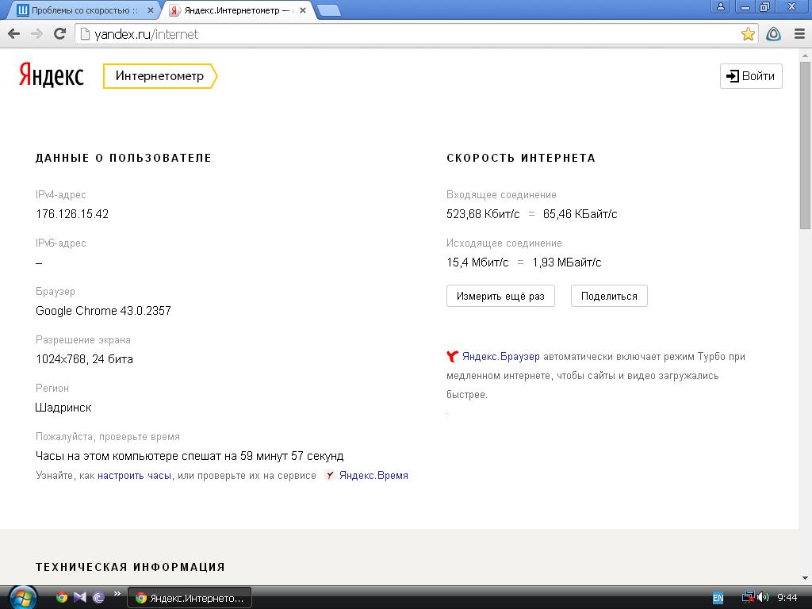Click the 1024x768, 24 бита resolution value
812x609 pixels.
(x=84, y=359)
